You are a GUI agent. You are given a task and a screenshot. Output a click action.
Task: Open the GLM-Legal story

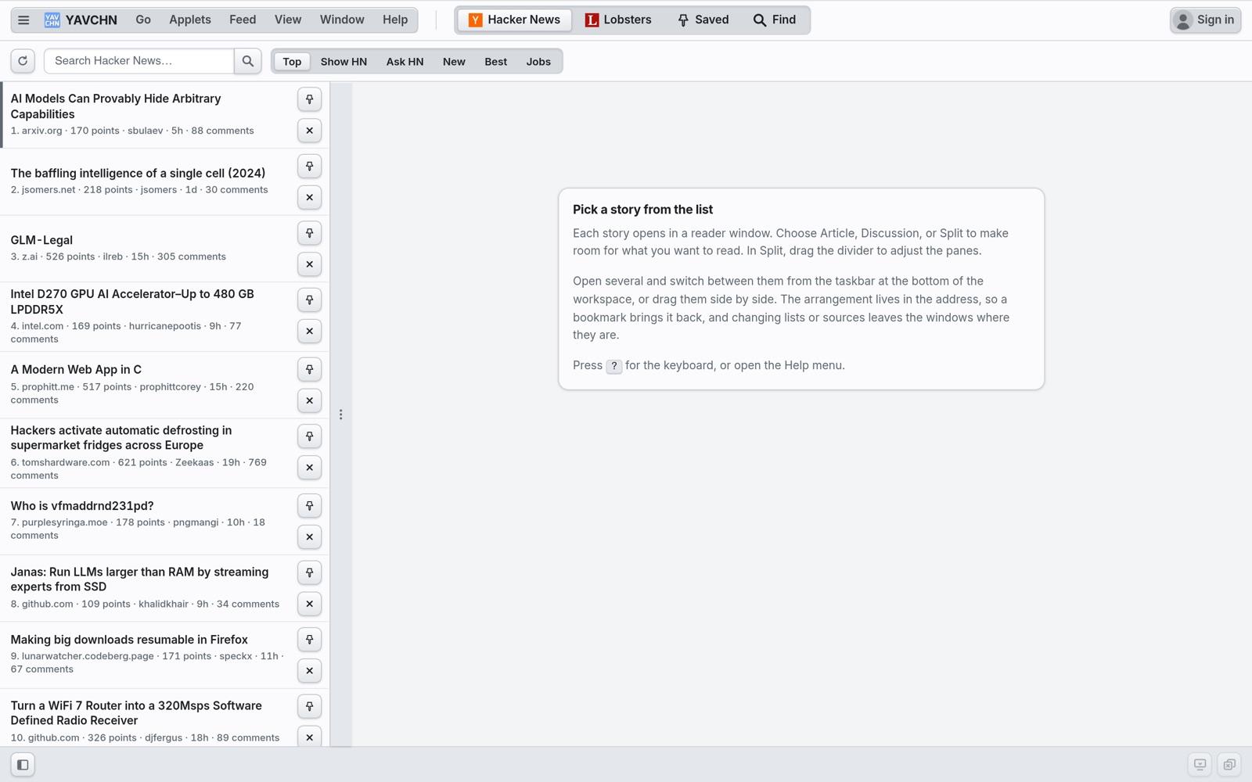tap(41, 240)
